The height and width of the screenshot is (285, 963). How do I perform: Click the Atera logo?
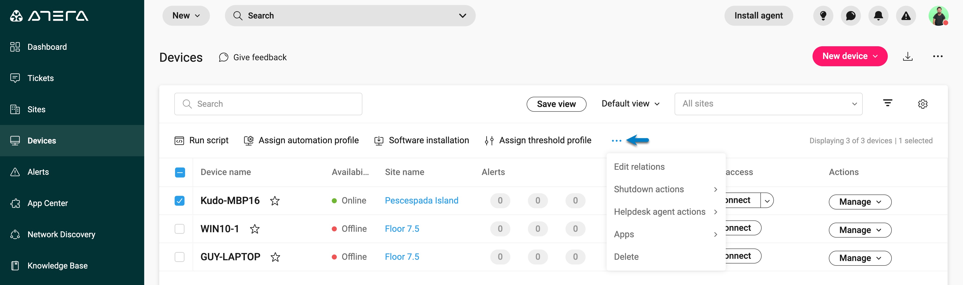click(49, 16)
